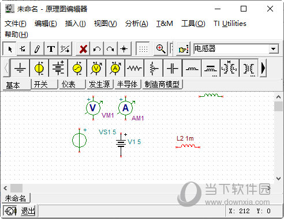The height and width of the screenshot is (219, 284).
Task: Open the TI Utilities menu
Action: click(x=230, y=24)
